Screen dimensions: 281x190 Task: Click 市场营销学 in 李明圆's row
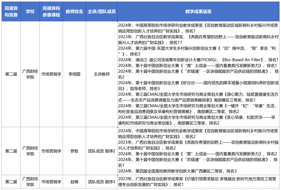(51, 74)
